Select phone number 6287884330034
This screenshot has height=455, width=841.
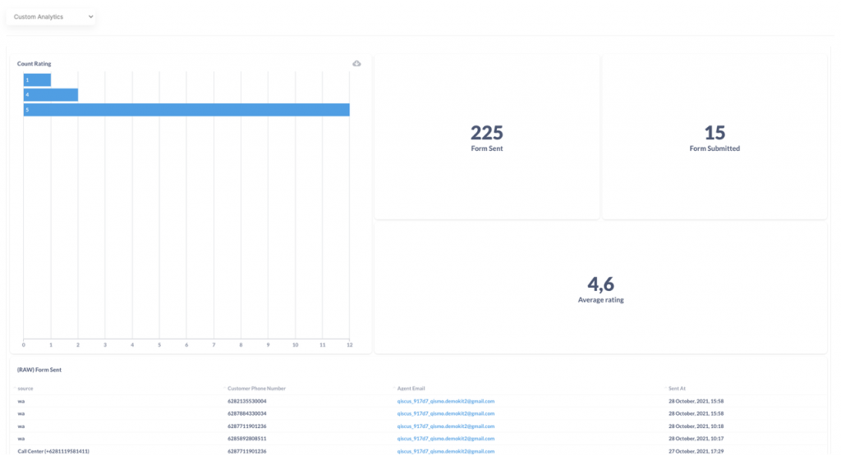246,414
